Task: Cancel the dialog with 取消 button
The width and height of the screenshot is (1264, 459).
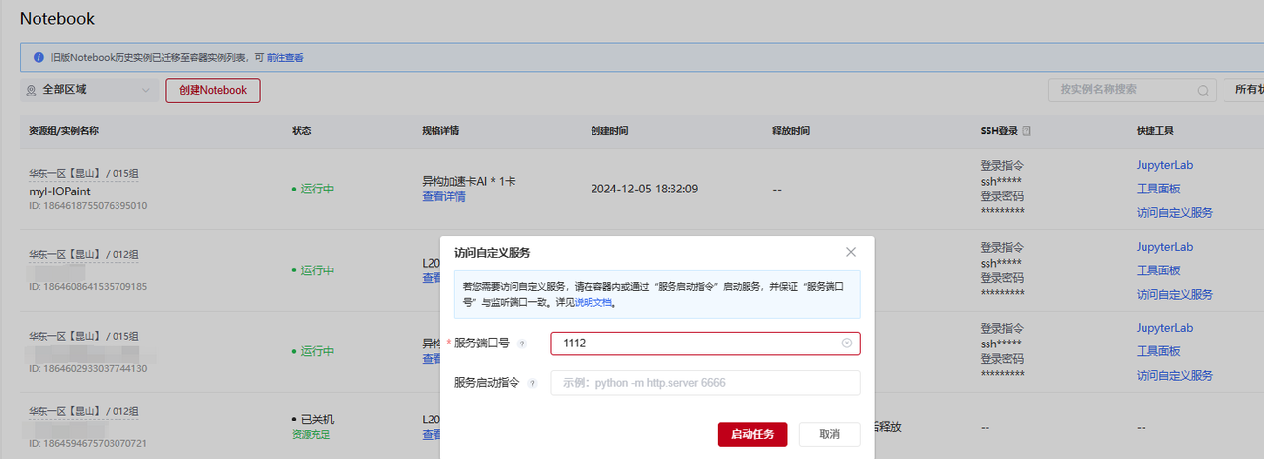Action: pyautogui.click(x=828, y=434)
